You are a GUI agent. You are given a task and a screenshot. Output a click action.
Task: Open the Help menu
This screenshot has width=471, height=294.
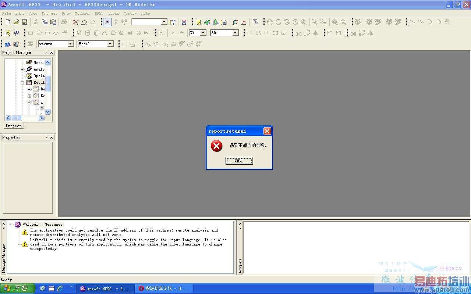pyautogui.click(x=145, y=13)
